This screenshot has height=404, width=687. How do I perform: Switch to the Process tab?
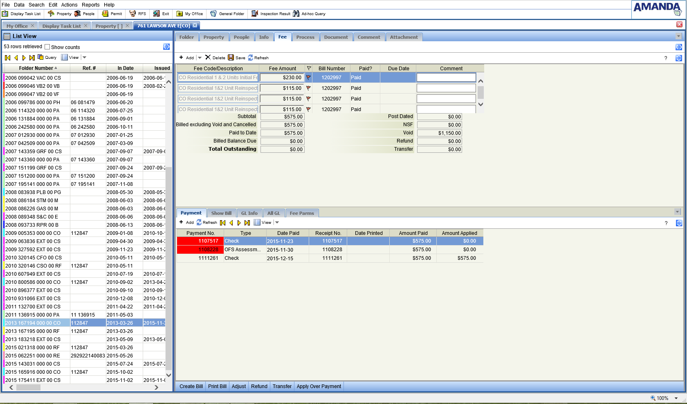click(305, 37)
